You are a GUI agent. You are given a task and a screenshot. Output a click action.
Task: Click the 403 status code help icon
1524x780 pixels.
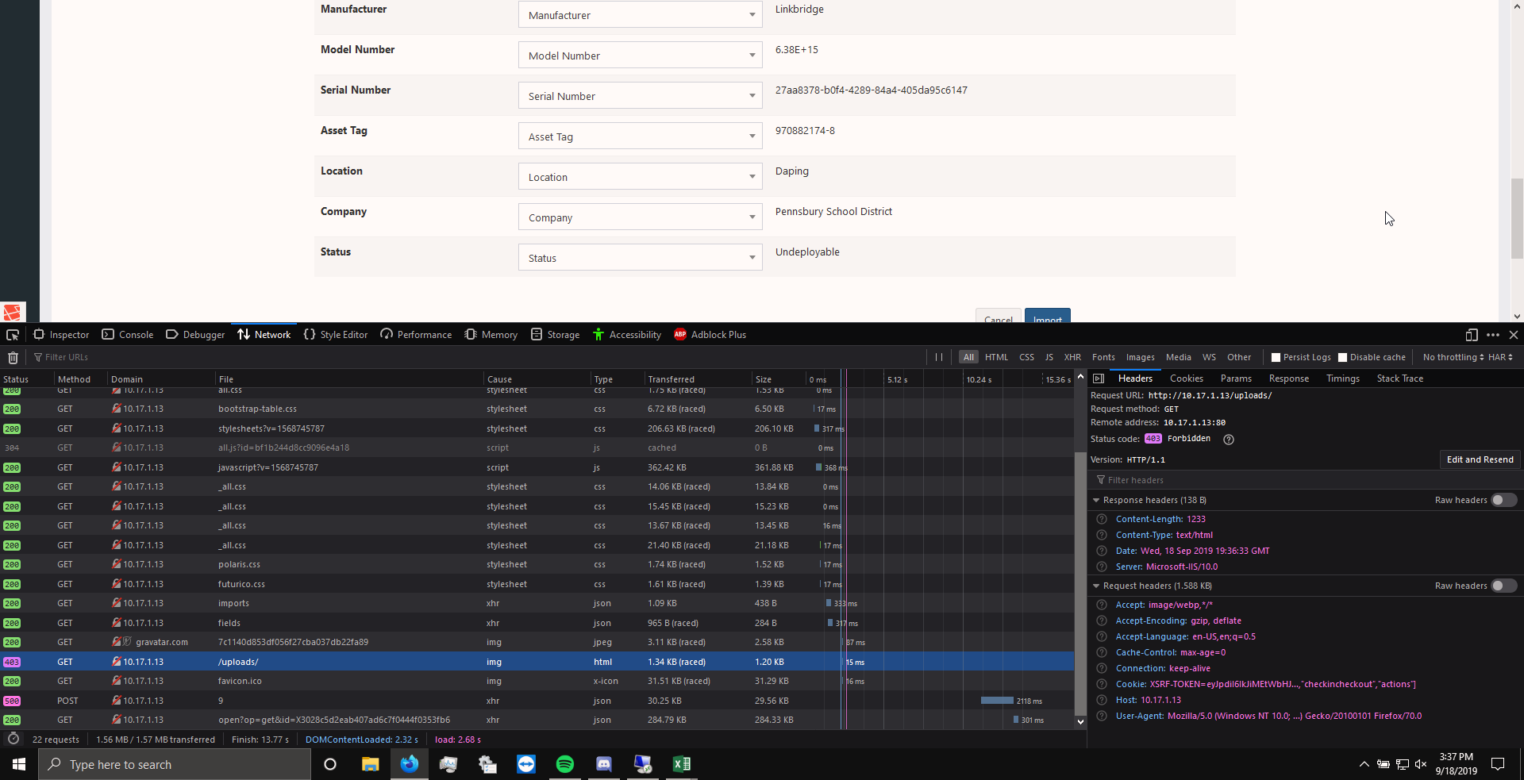point(1229,440)
